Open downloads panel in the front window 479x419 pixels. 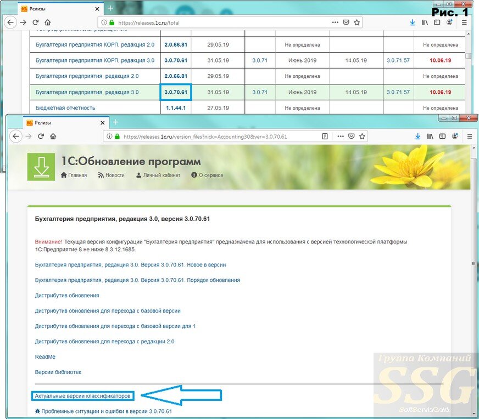coord(417,137)
